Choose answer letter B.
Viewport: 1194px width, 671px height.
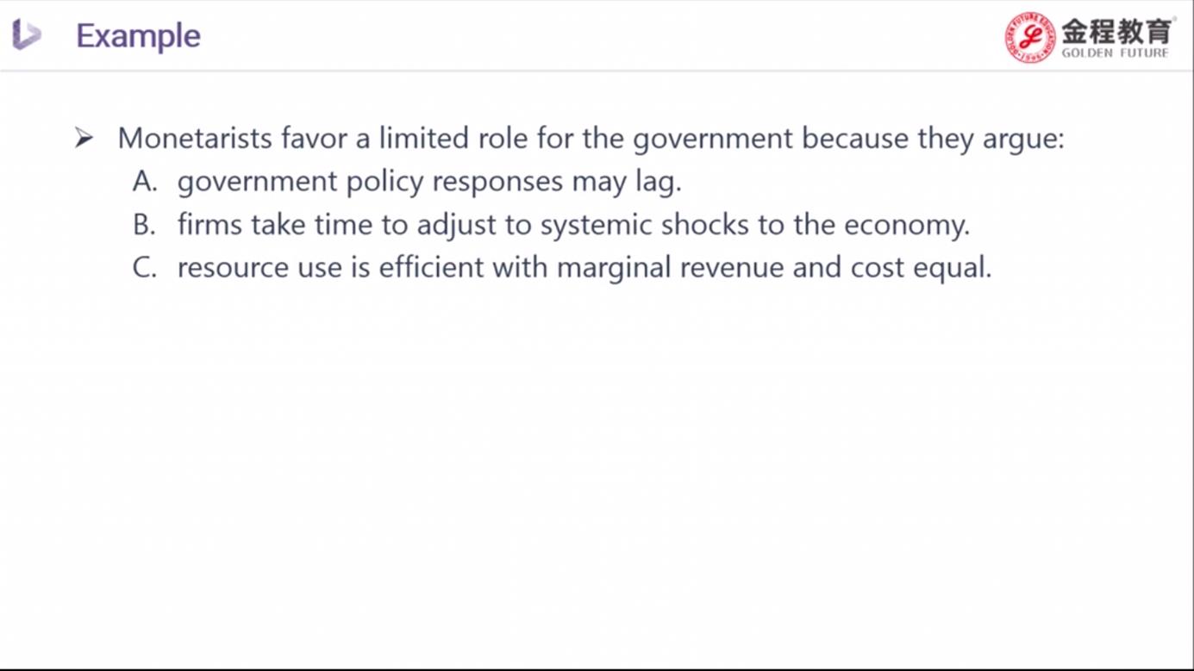(144, 225)
